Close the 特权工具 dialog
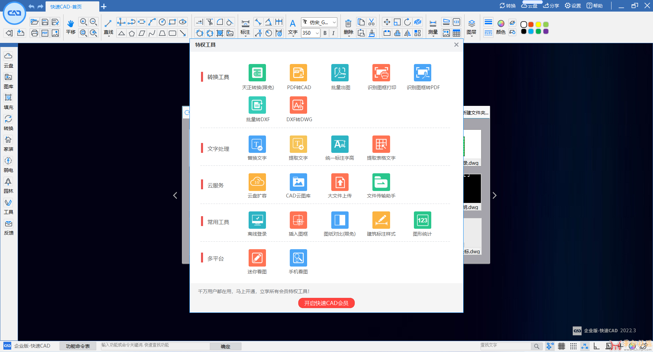The height and width of the screenshot is (352, 653). pos(456,45)
